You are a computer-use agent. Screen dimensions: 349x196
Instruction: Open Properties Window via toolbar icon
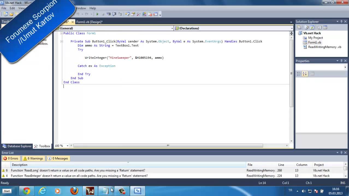click(133, 14)
